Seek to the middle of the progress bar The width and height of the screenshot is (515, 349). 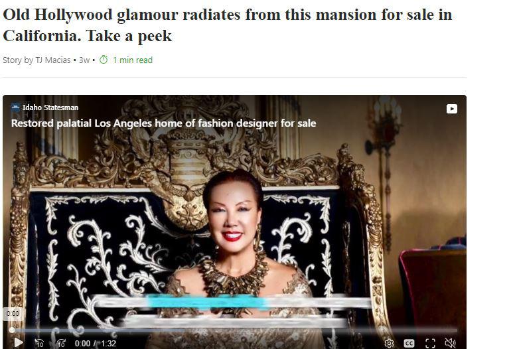point(234,330)
